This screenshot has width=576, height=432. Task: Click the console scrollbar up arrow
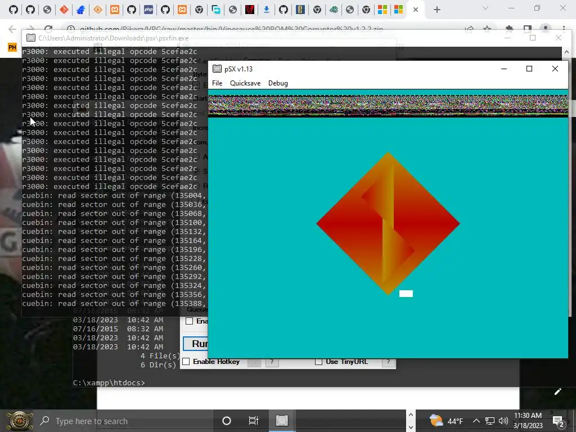click(x=566, y=52)
